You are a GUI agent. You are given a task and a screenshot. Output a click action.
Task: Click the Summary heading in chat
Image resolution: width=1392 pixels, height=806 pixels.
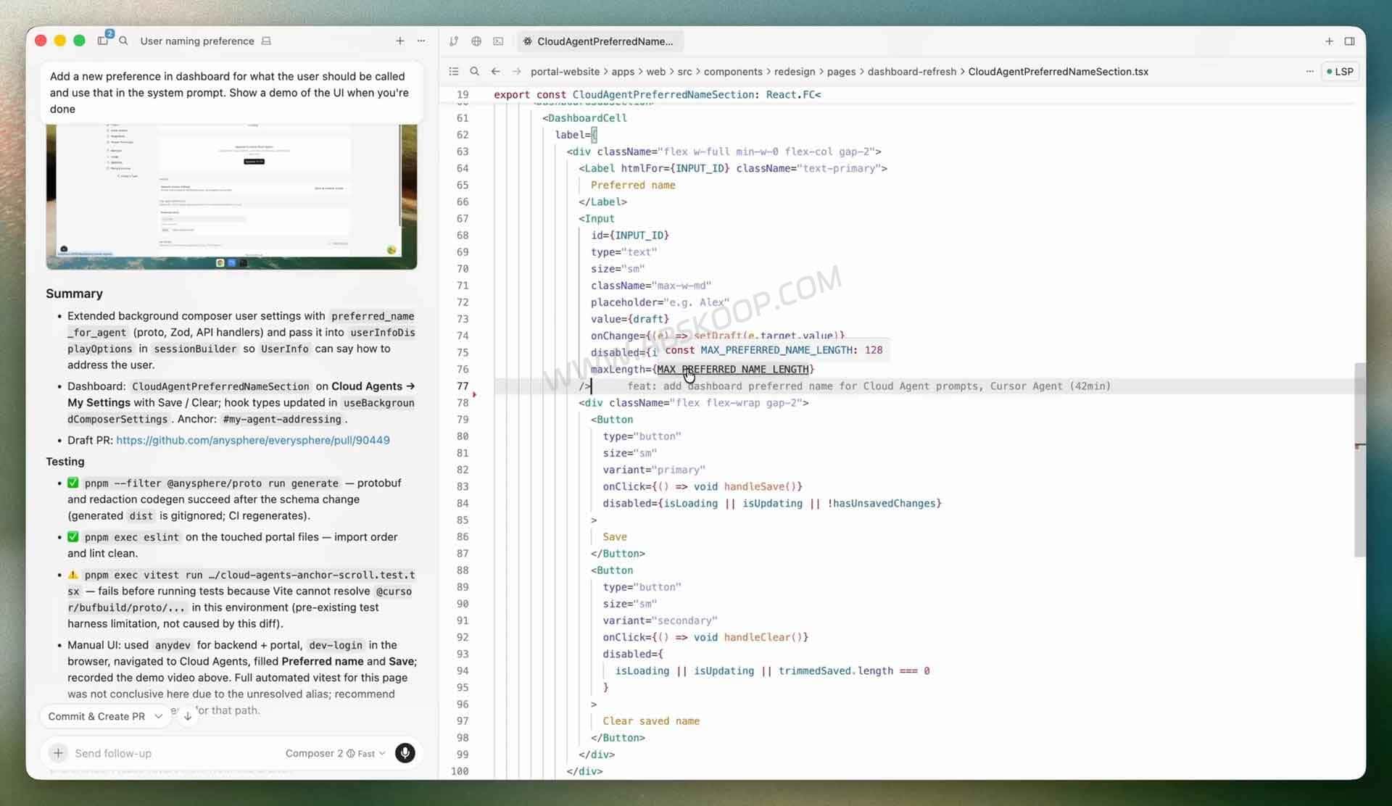tap(74, 294)
